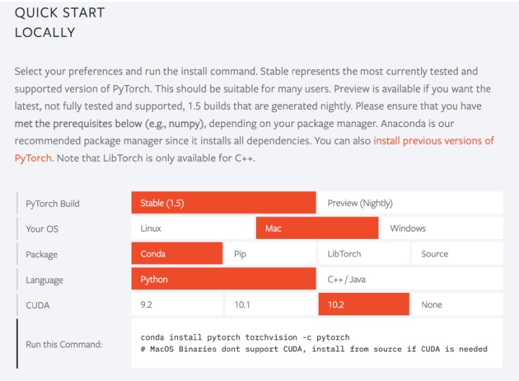The image size is (519, 381).
Task: Choose the LibTorch package
Action: tap(364, 254)
